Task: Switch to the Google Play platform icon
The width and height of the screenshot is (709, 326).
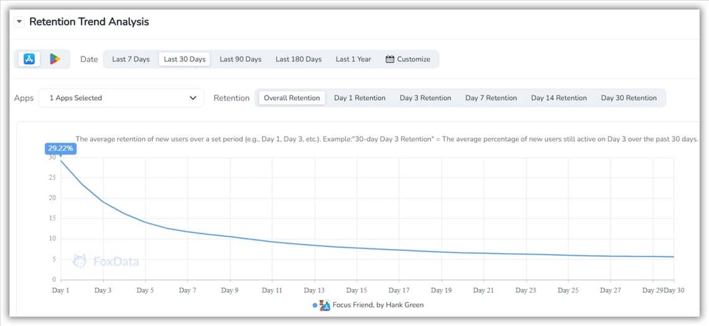Action: [x=55, y=59]
